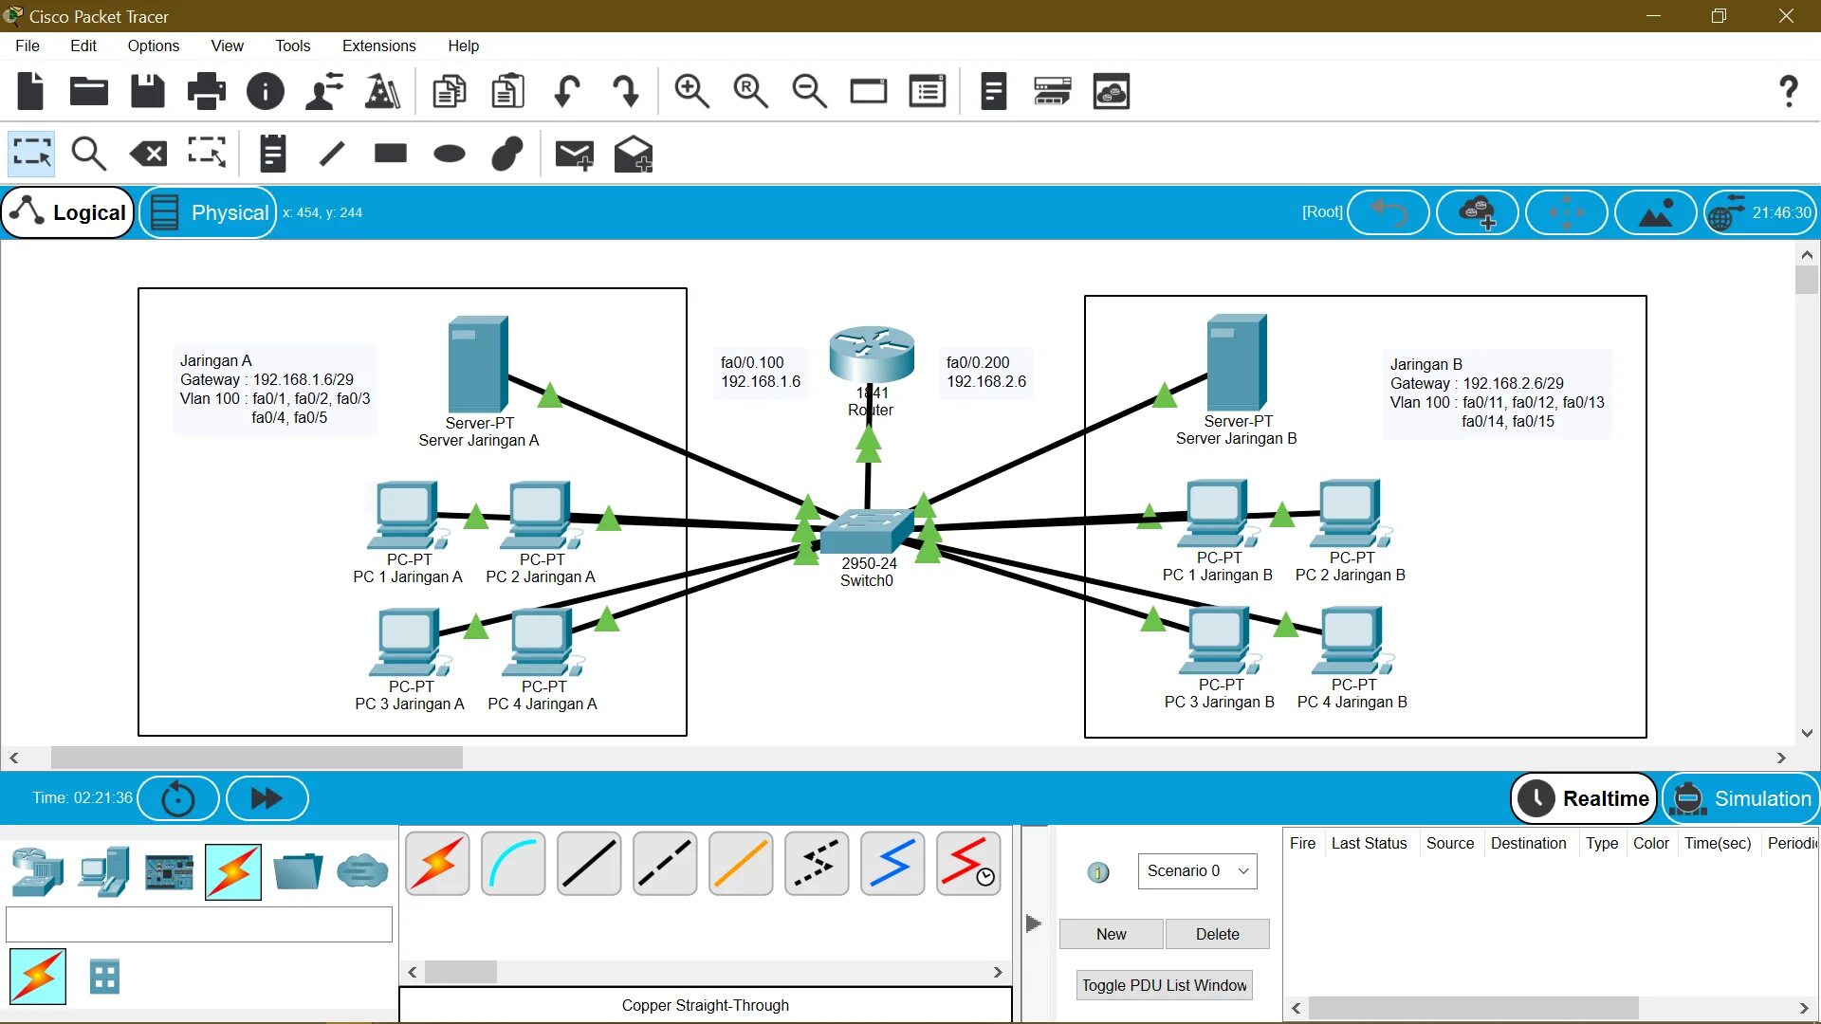Click the Fast Forward Time button

(267, 798)
